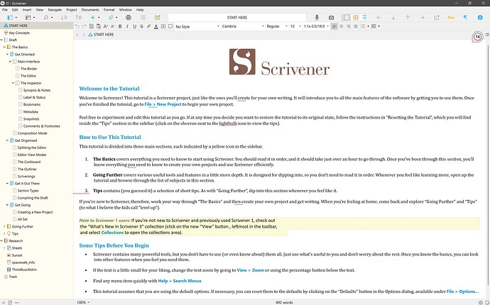The height and width of the screenshot is (305, 490).
Task: Click the Undo arrow icon
Action: coord(77,26)
